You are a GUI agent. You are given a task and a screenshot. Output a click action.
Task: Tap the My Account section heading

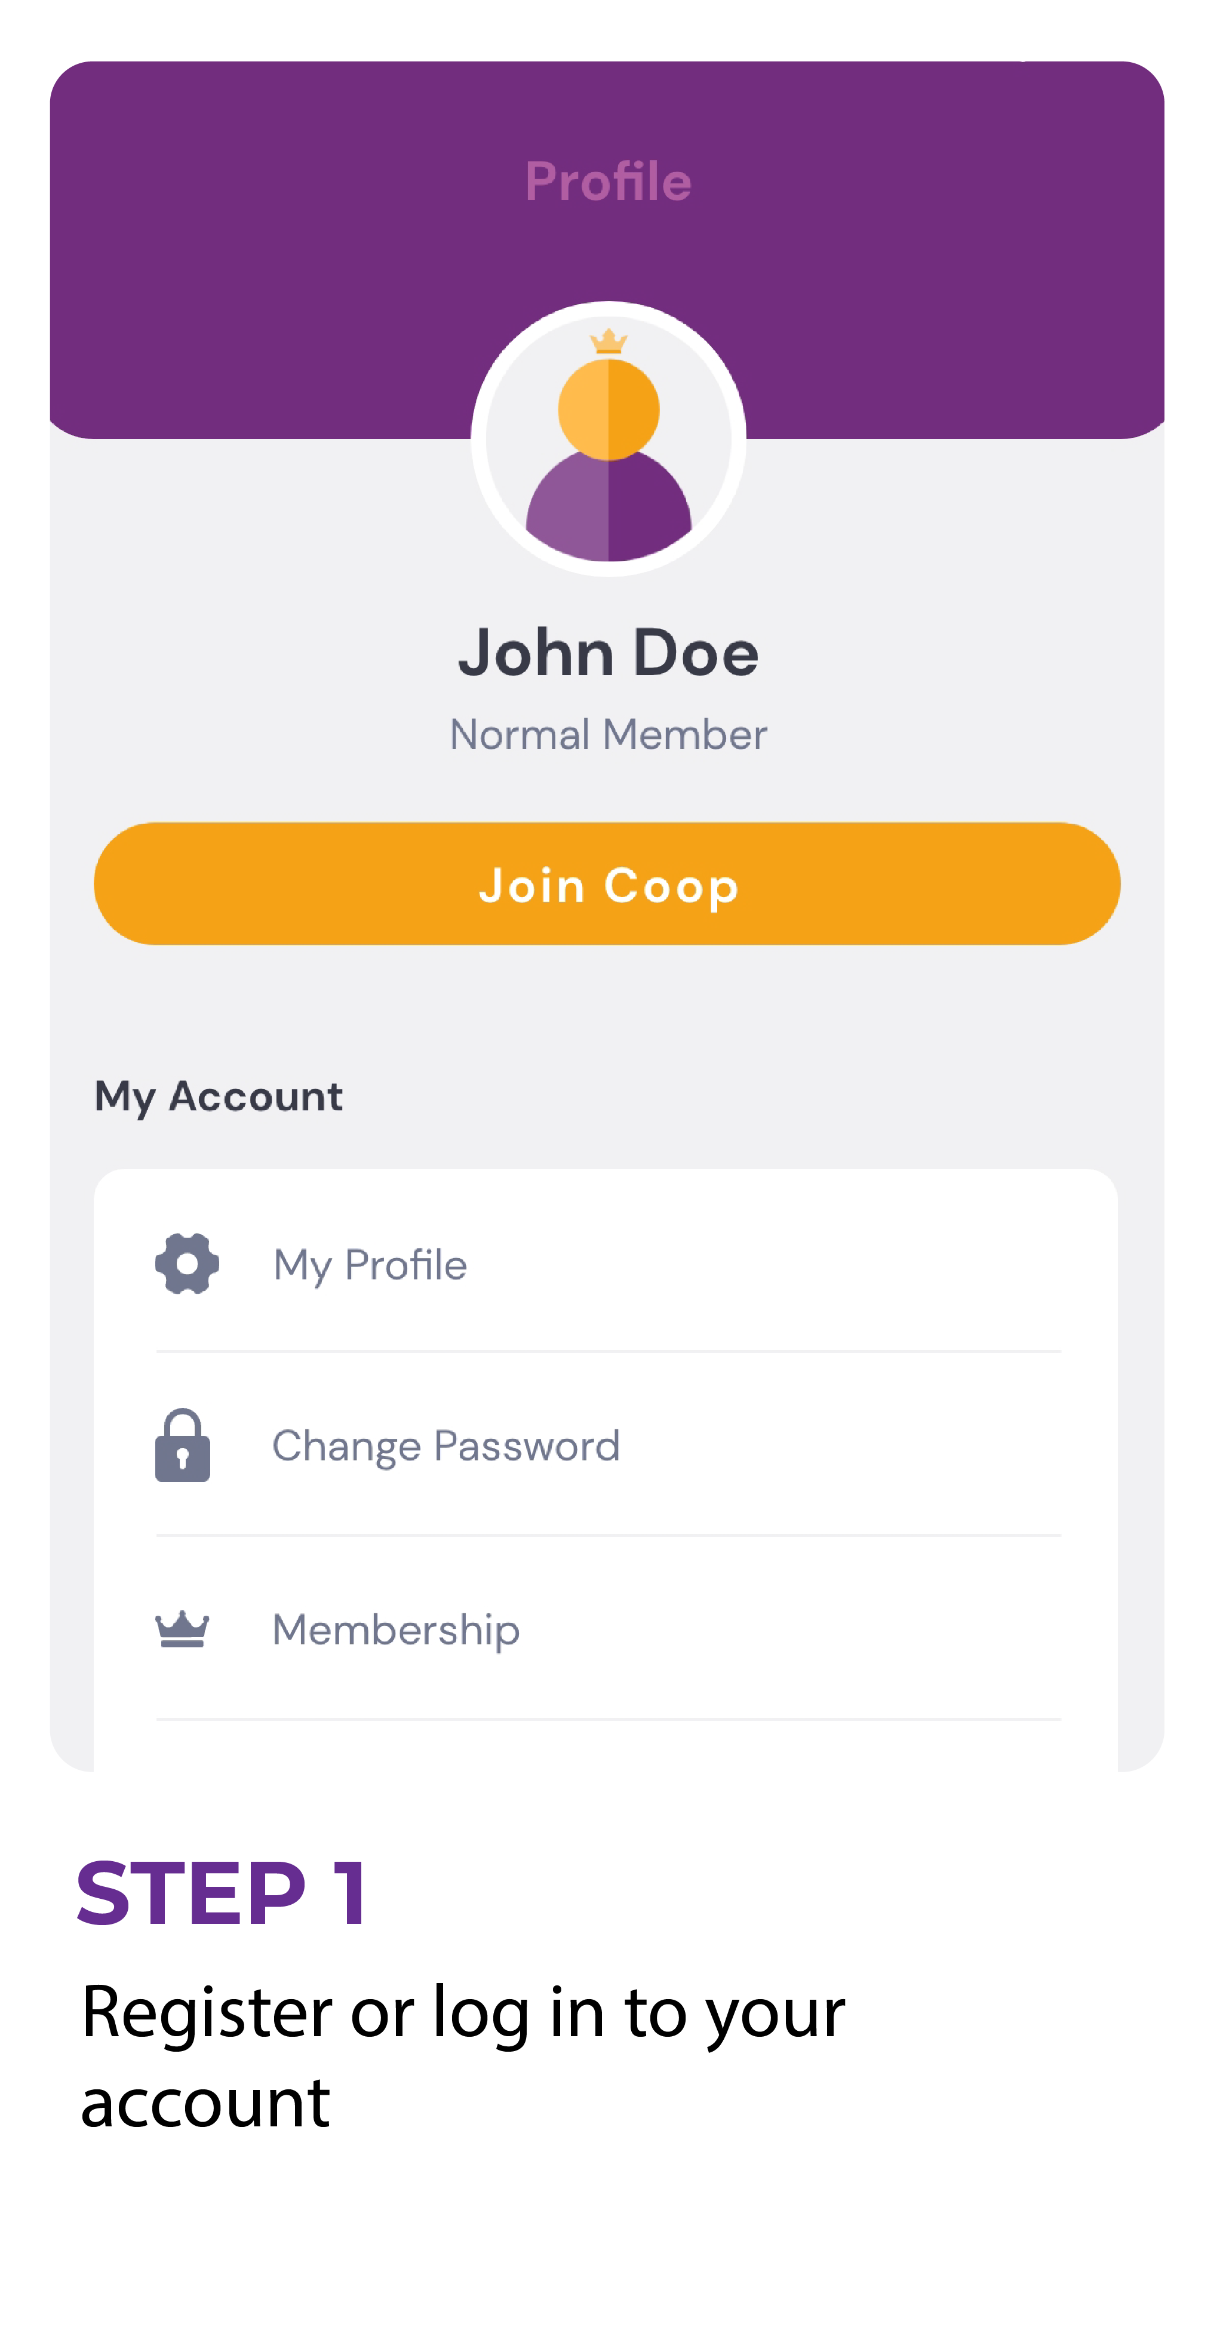tap(219, 1097)
